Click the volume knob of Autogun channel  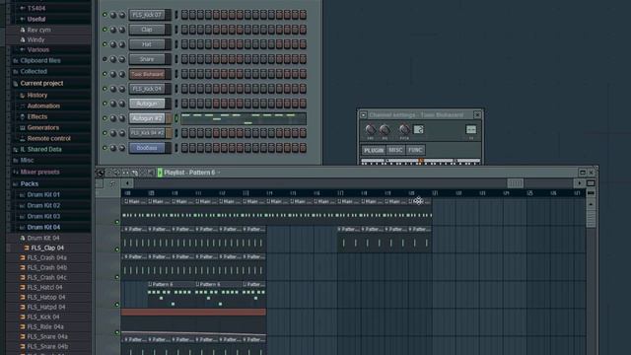(121, 104)
